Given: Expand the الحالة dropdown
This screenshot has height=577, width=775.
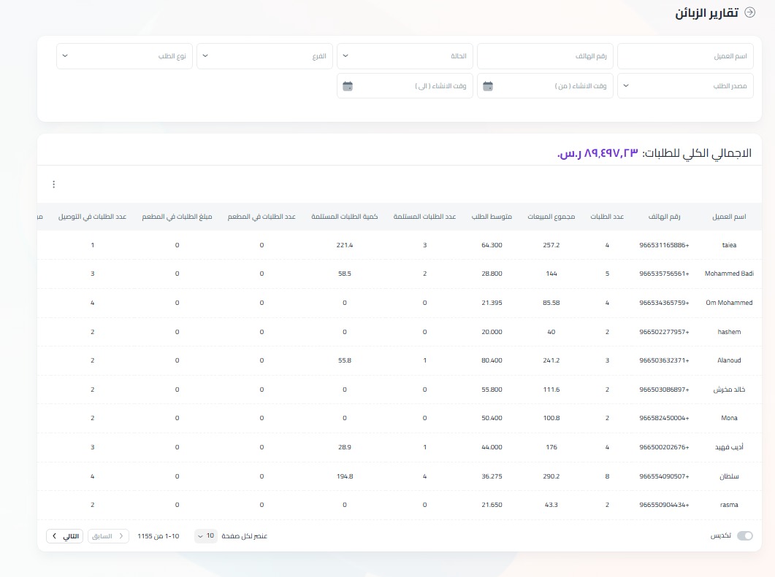Looking at the screenshot, I should click(x=405, y=56).
